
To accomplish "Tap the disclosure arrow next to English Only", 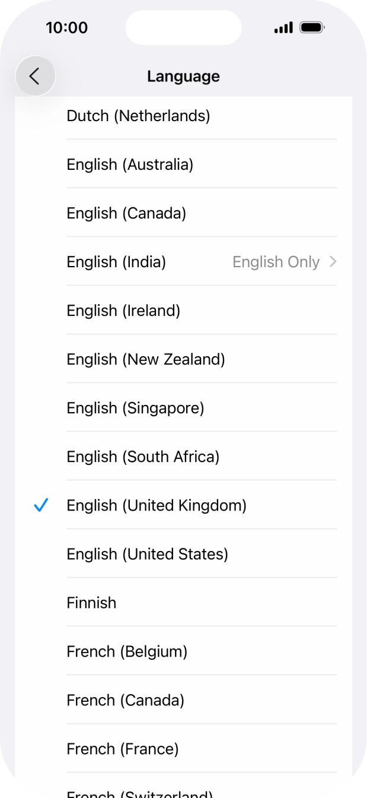I will [x=333, y=262].
